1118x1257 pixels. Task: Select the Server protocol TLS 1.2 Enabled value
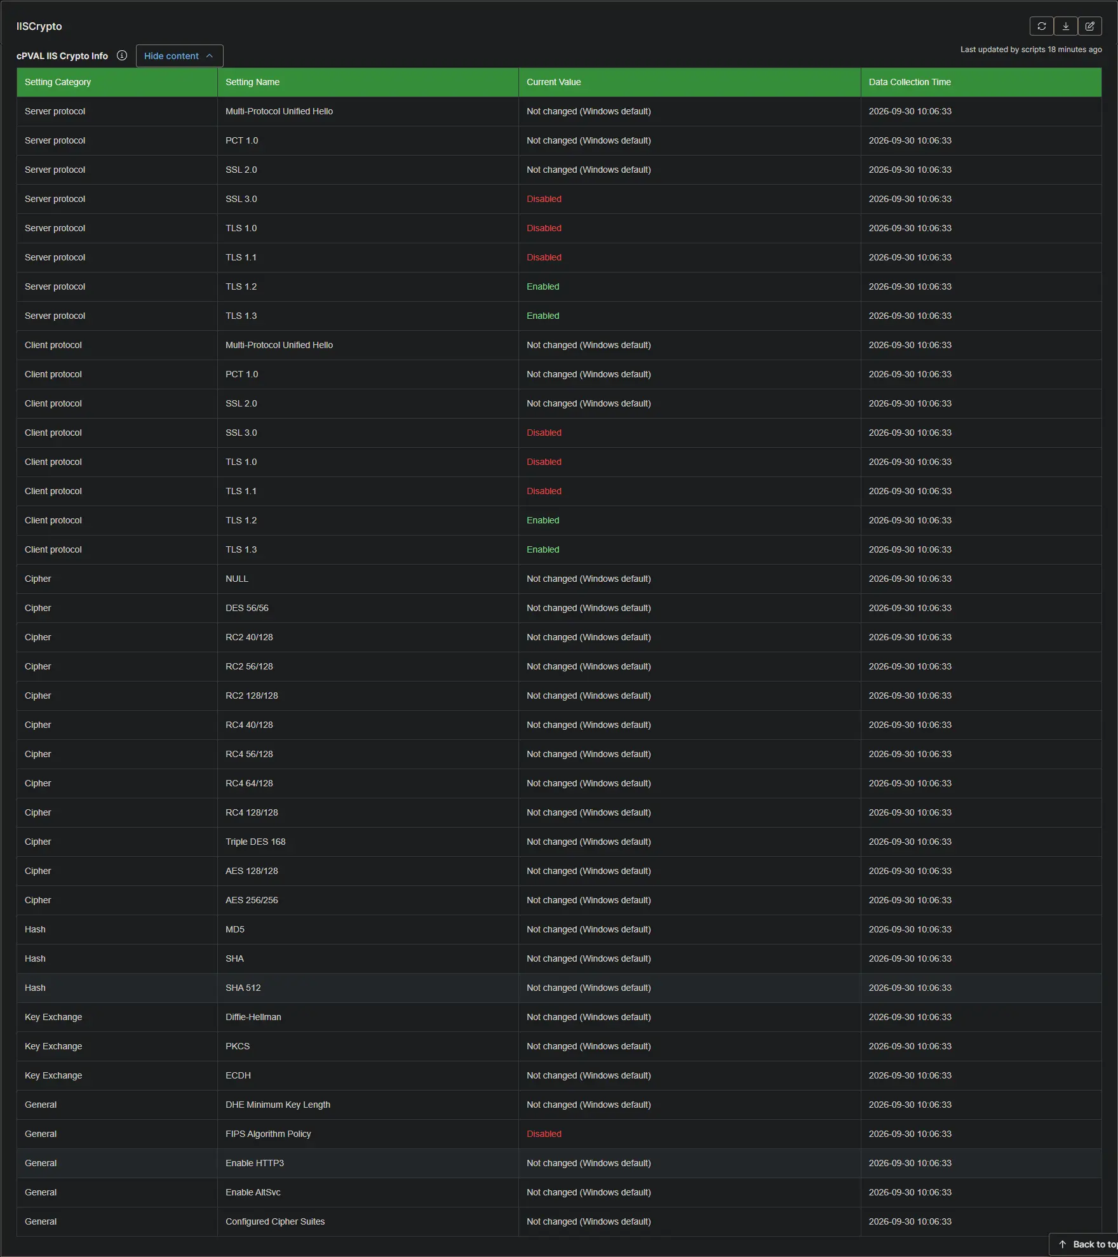click(543, 286)
